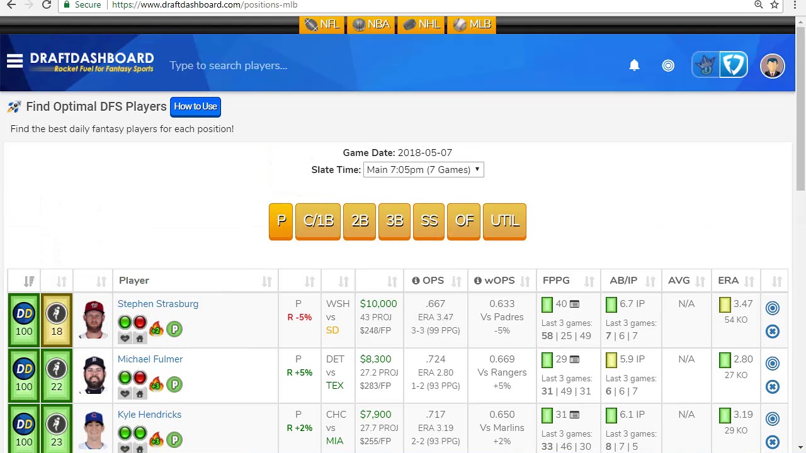Open the hamburger menu
The height and width of the screenshot is (453, 806).
click(15, 61)
